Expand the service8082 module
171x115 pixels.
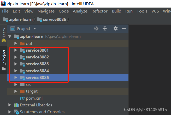coord(16,57)
